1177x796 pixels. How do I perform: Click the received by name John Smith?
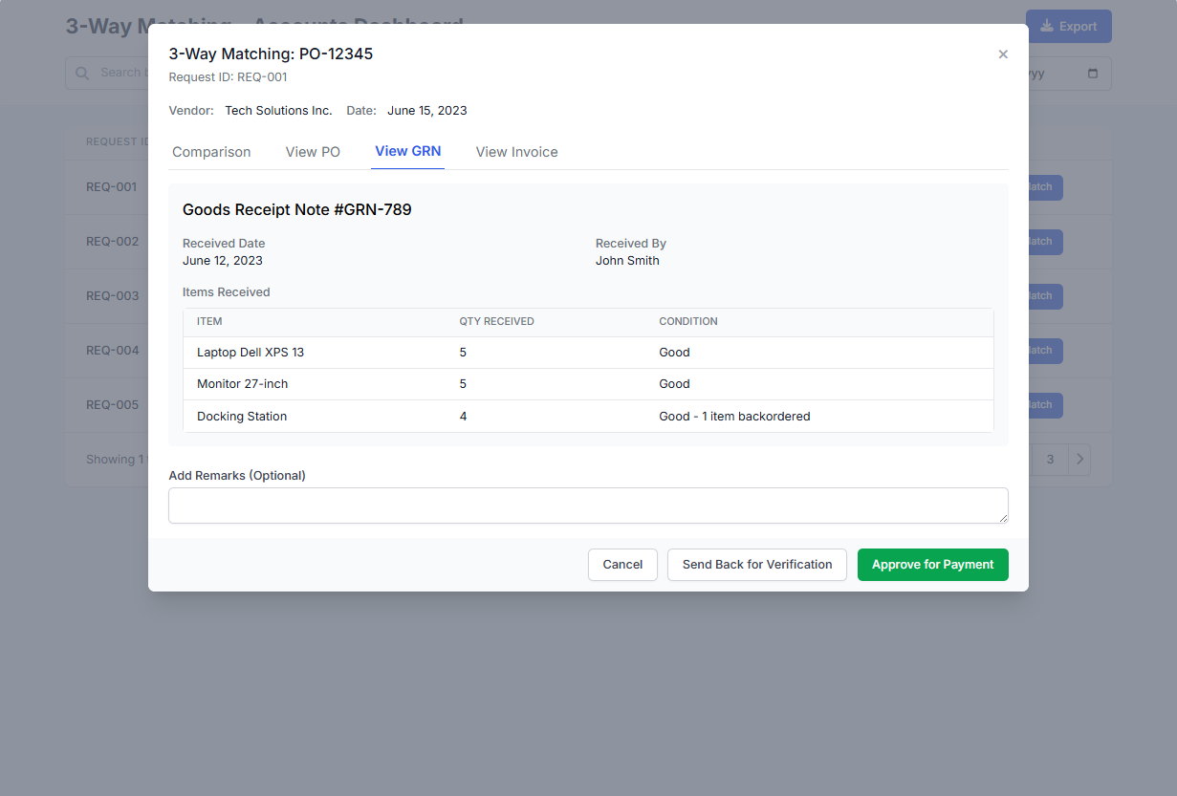(627, 261)
